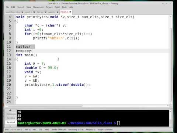This screenshot has height=133, width=177.
Task: Click the horizontal scrollbar right arrow
Action: (168, 106)
